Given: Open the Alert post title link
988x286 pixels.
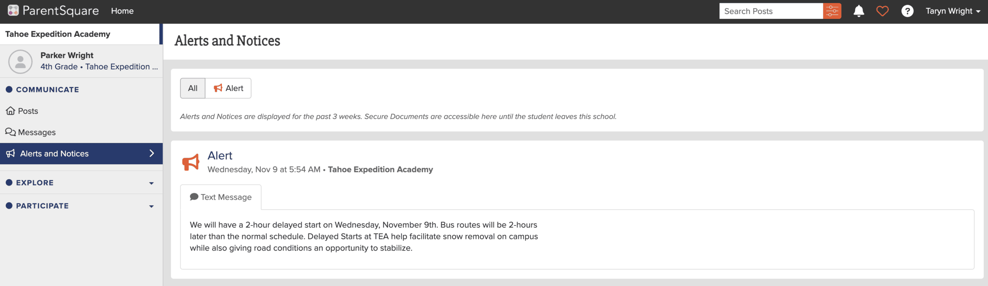Looking at the screenshot, I should (x=220, y=156).
